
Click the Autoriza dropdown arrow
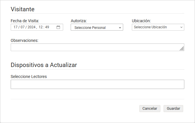pos(120,28)
